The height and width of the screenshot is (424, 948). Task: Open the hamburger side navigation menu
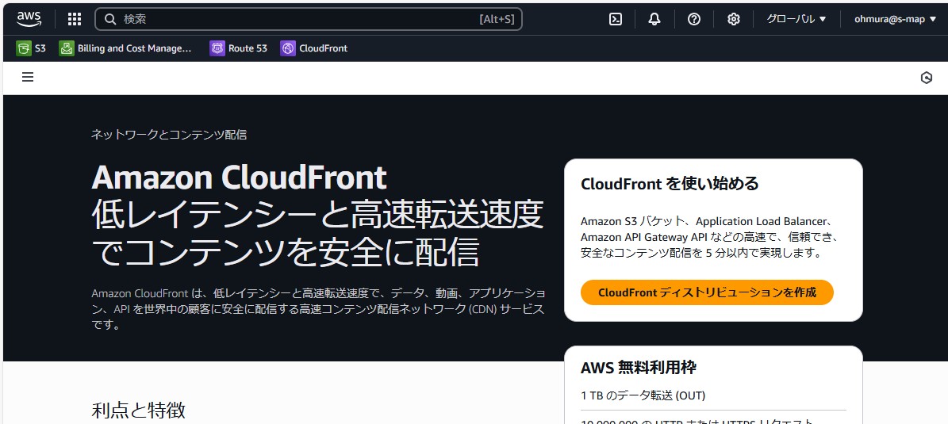click(27, 78)
